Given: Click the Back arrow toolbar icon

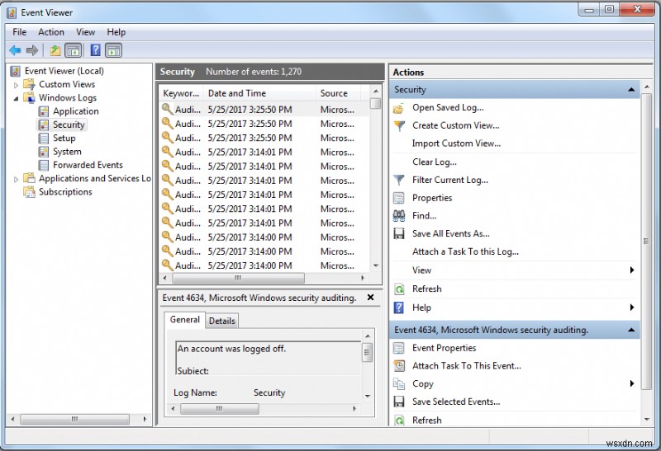Looking at the screenshot, I should (x=15, y=50).
